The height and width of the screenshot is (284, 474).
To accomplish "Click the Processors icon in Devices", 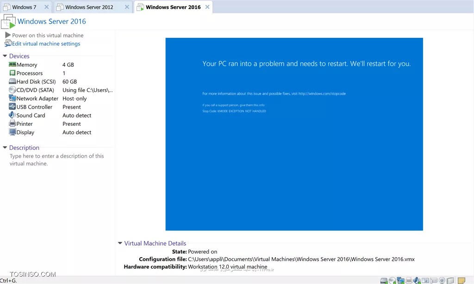I will [12, 73].
